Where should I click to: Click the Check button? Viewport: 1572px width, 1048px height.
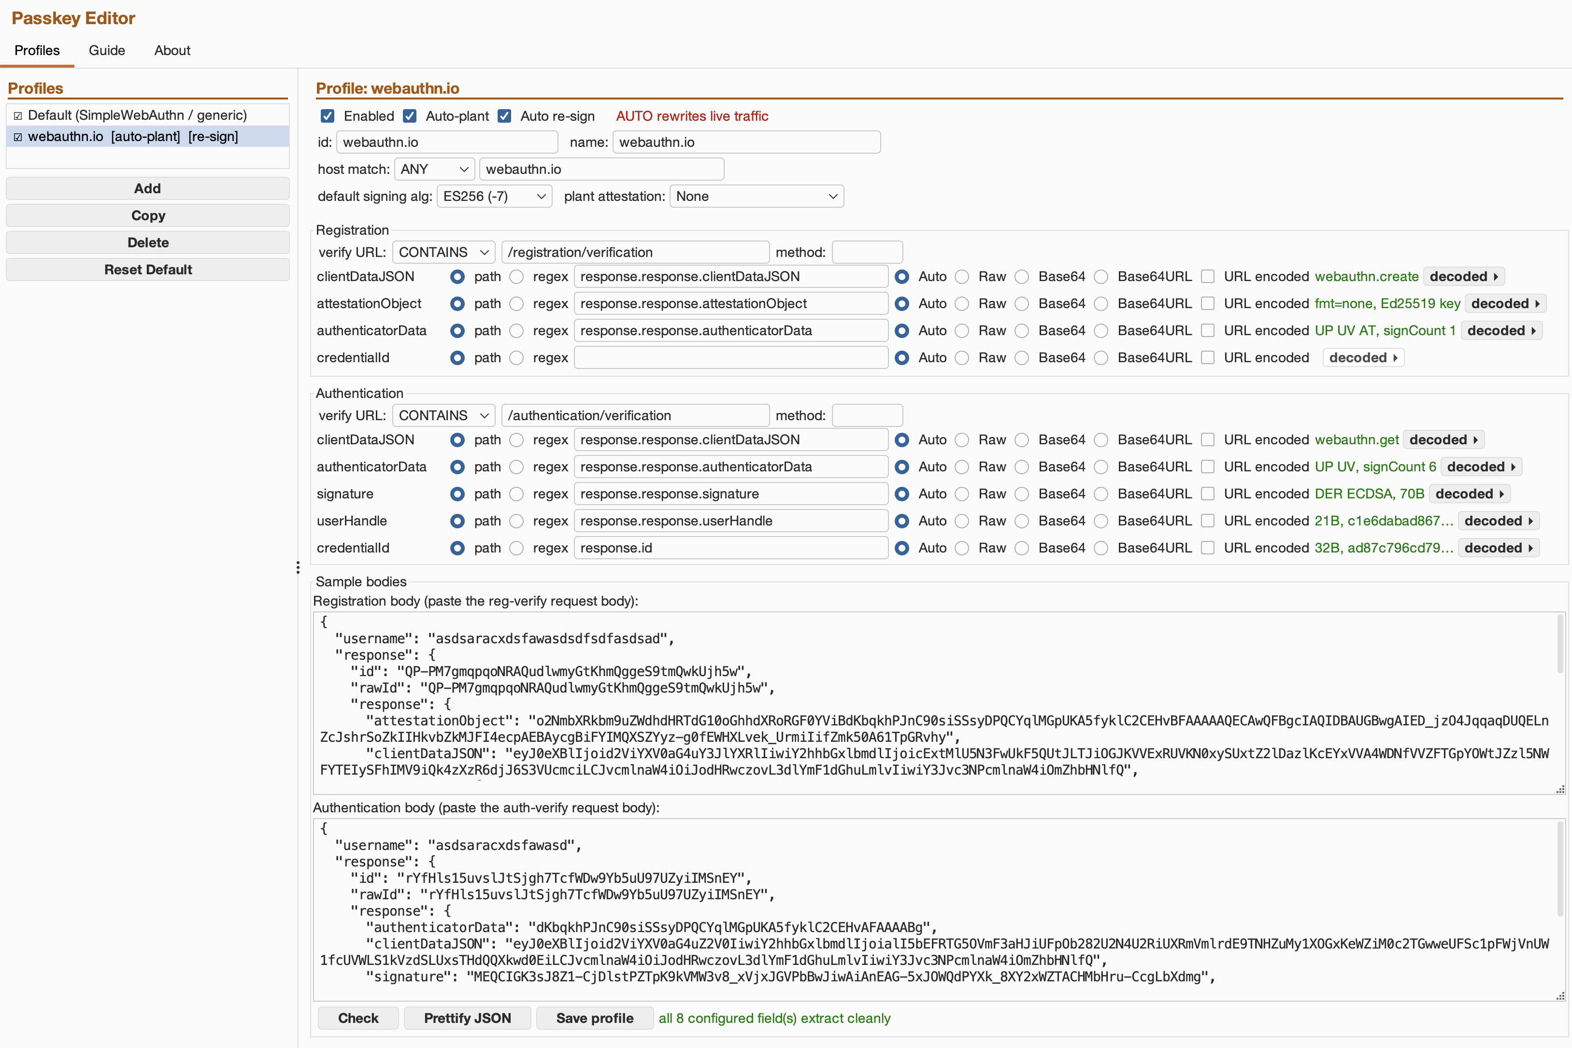tap(358, 1018)
